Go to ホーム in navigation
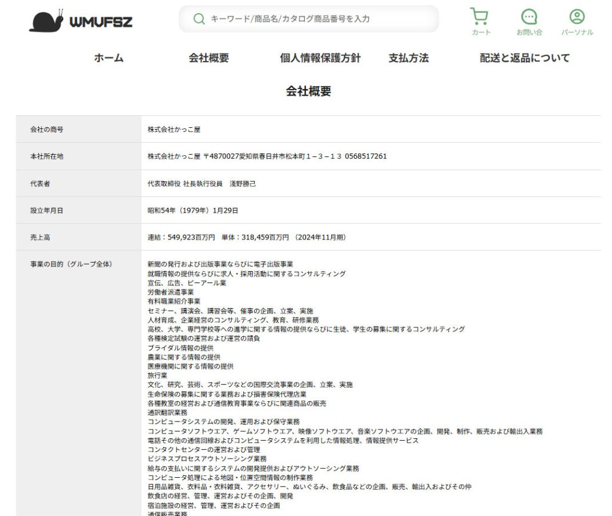612x516 pixels. tap(108, 58)
